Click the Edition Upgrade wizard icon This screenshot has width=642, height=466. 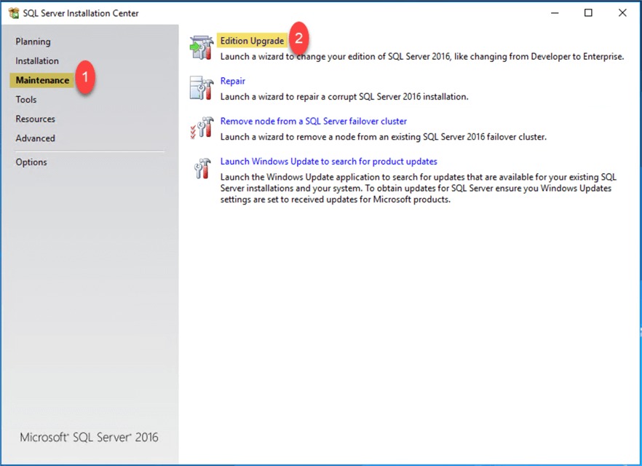202,47
